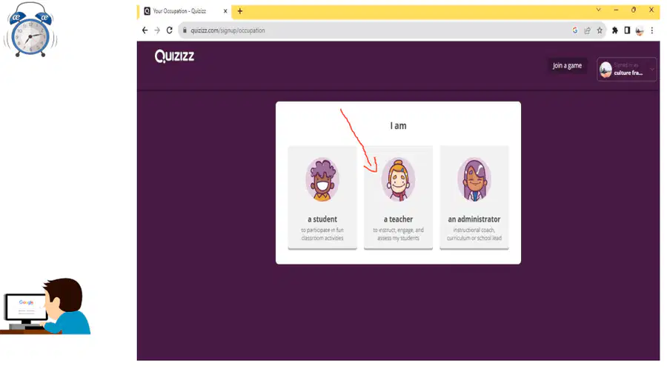This screenshot has height=375, width=667.
Task: Close the Your Occupation tab
Action: [225, 11]
